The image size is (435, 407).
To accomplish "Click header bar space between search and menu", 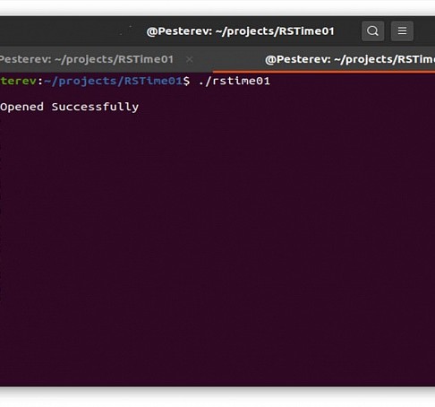I will [388, 30].
